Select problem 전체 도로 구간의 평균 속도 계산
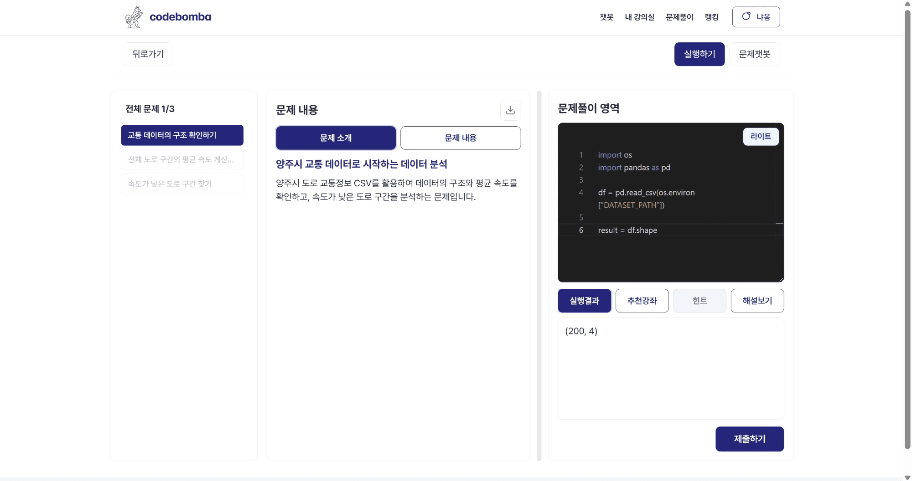 point(182,159)
